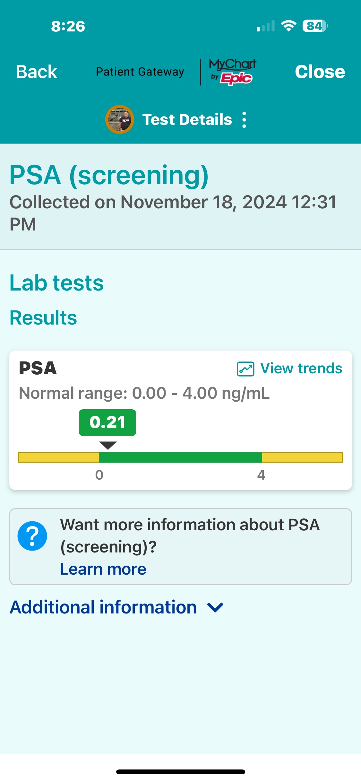Viewport: 361px width, 782px height.
Task: Click the MyChart by Epic logo
Action: click(x=232, y=72)
